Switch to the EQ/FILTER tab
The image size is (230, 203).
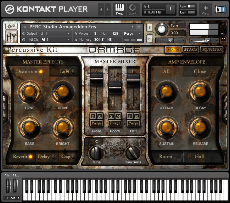coord(212,50)
